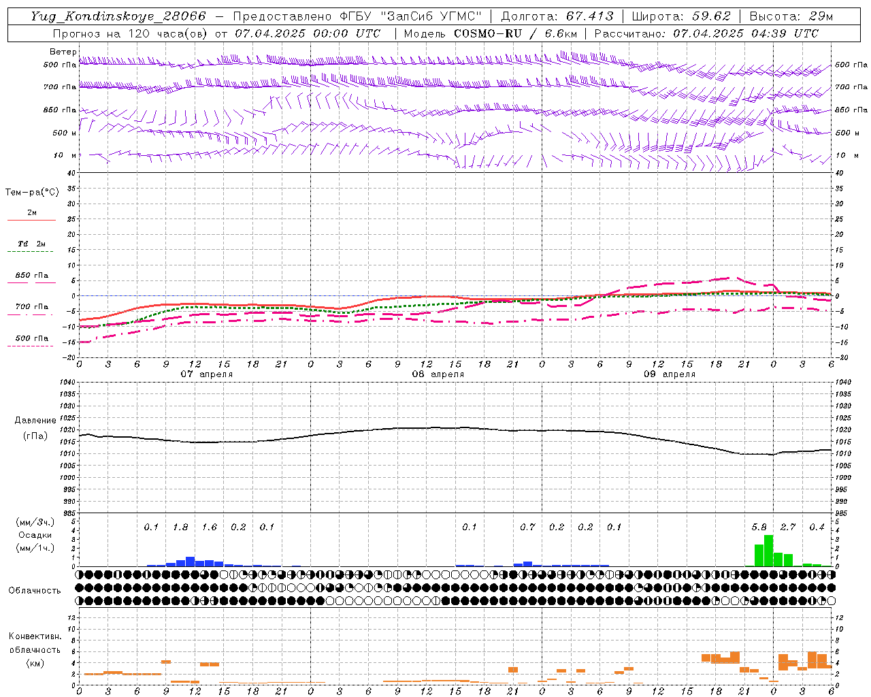Click the 1.6 precipitation total value

click(x=209, y=528)
